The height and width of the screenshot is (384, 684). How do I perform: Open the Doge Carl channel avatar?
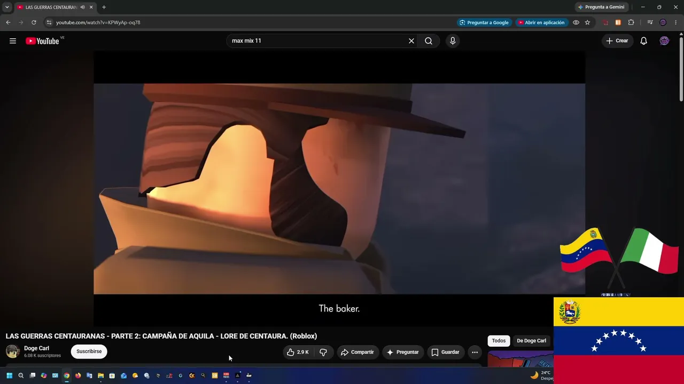pyautogui.click(x=13, y=351)
